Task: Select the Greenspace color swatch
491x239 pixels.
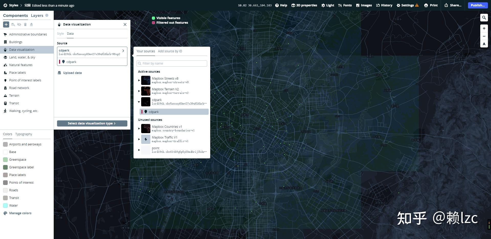Action: click(x=5, y=159)
